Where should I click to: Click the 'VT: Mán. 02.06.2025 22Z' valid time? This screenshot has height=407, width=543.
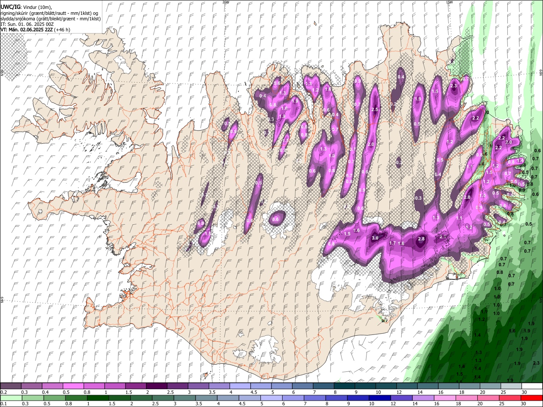click(26, 30)
